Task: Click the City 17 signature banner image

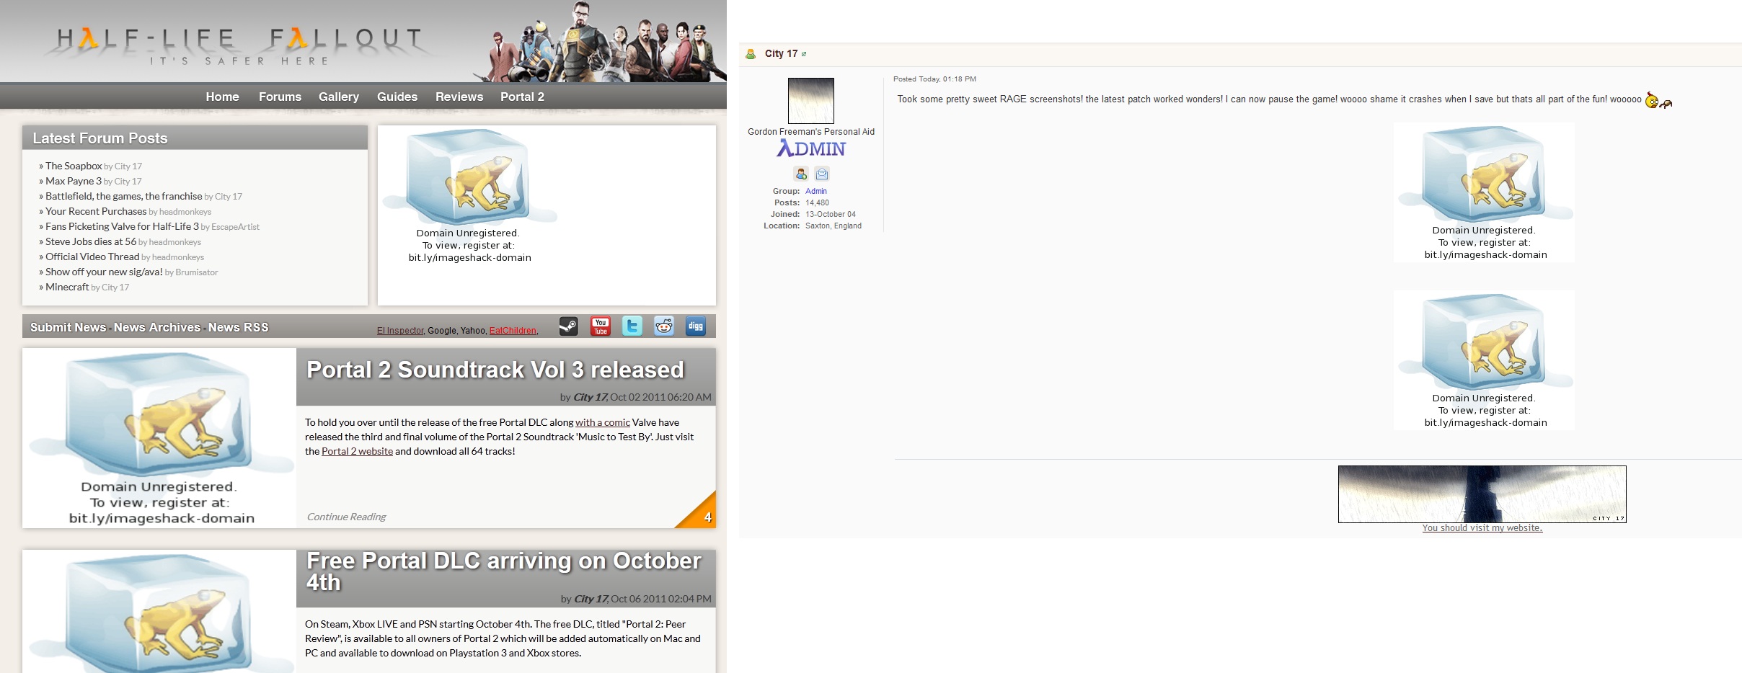Action: pos(1482,494)
